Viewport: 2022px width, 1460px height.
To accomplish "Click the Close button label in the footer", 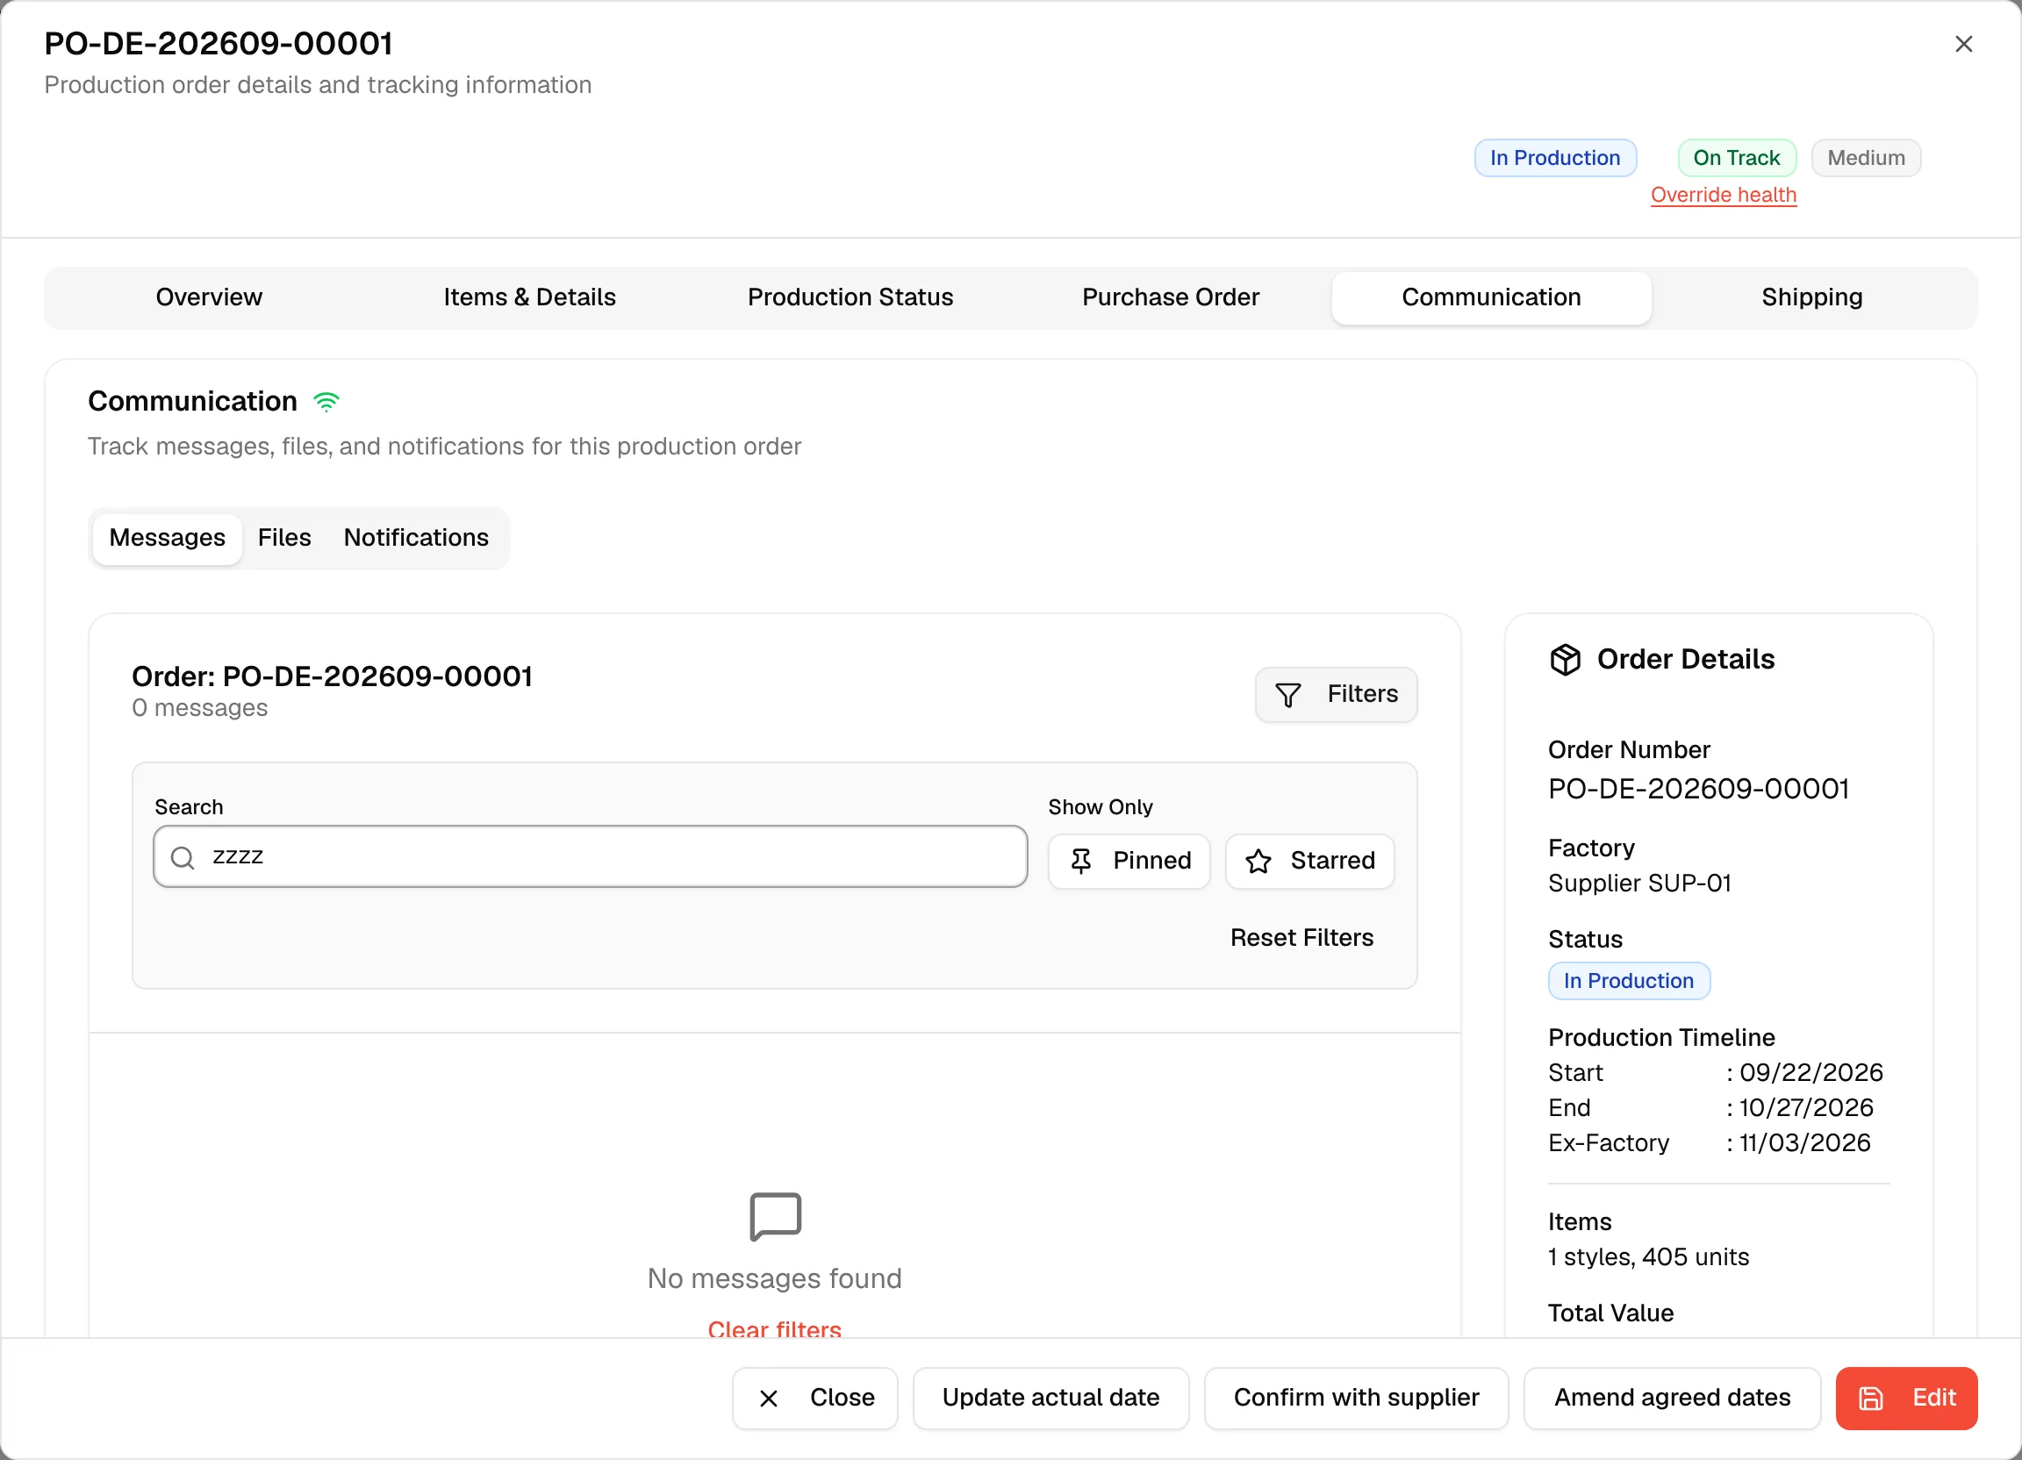I will tap(842, 1399).
